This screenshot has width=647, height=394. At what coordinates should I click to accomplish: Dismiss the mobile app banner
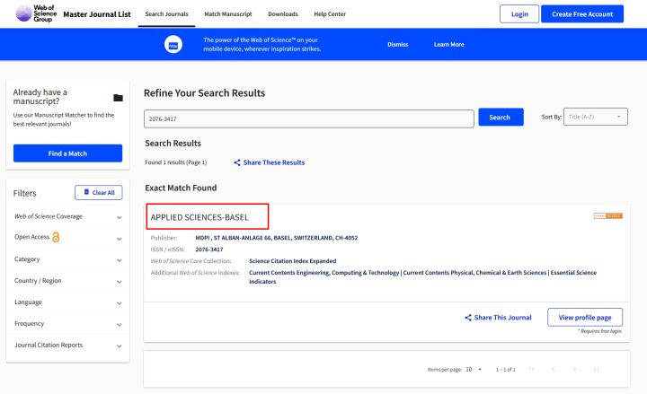pyautogui.click(x=398, y=45)
